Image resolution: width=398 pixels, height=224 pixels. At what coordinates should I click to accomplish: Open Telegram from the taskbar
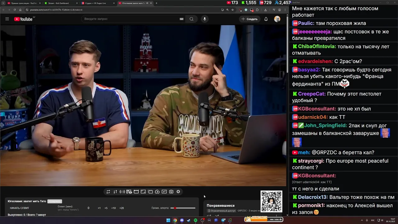coord(223,220)
